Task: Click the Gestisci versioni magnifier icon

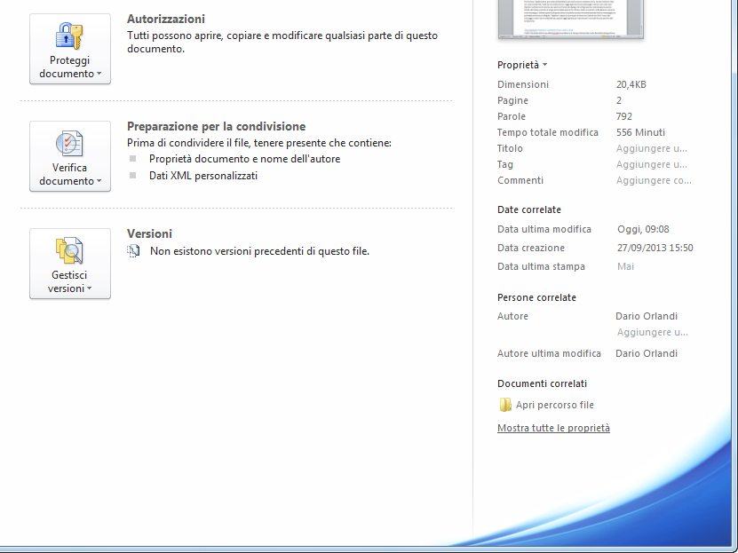Action: [69, 250]
